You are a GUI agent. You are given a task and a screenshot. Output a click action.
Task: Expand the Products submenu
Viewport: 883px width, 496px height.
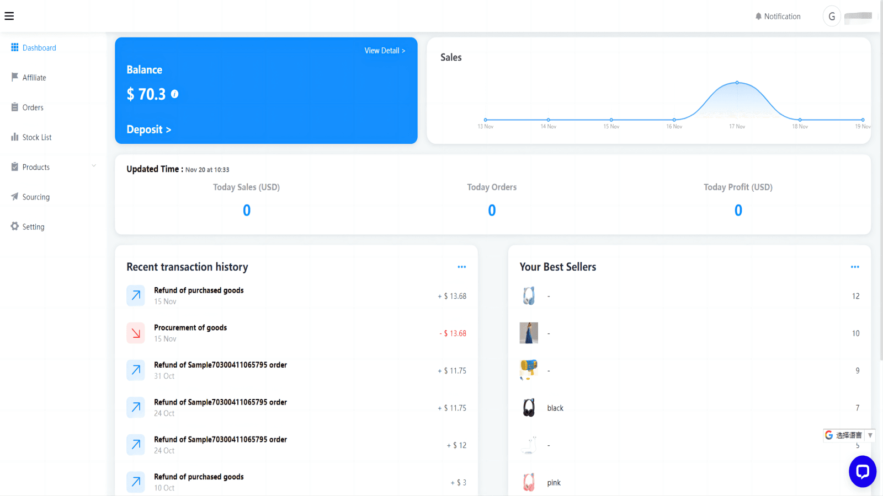pos(94,166)
